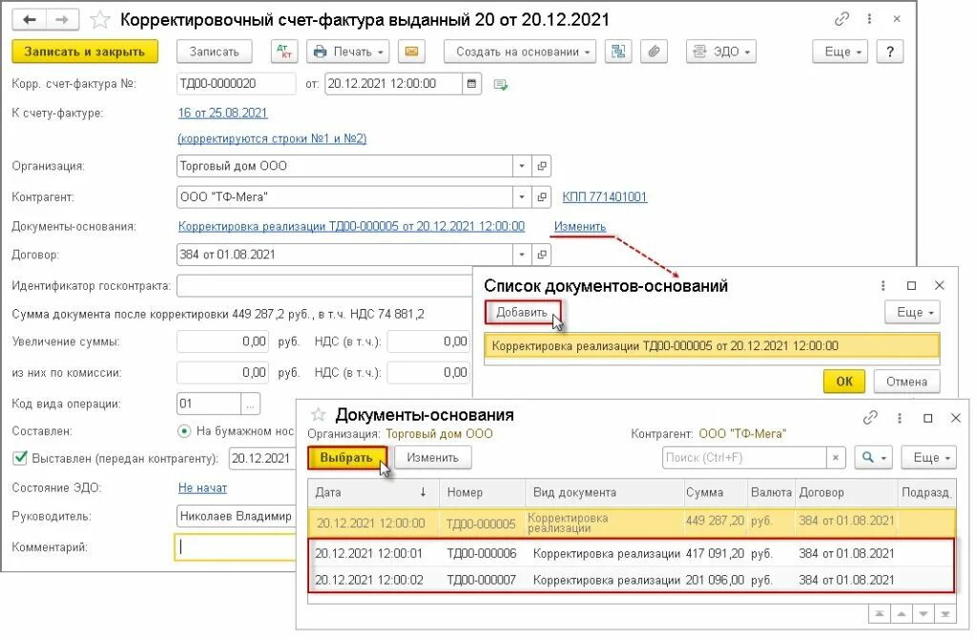Focus the Комментарий input field
The image size is (977, 640).
236,547
